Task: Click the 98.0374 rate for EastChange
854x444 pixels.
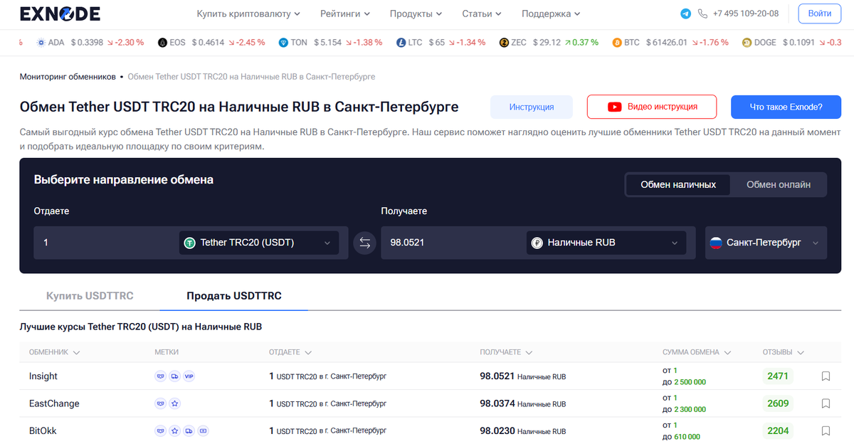Action: [497, 403]
